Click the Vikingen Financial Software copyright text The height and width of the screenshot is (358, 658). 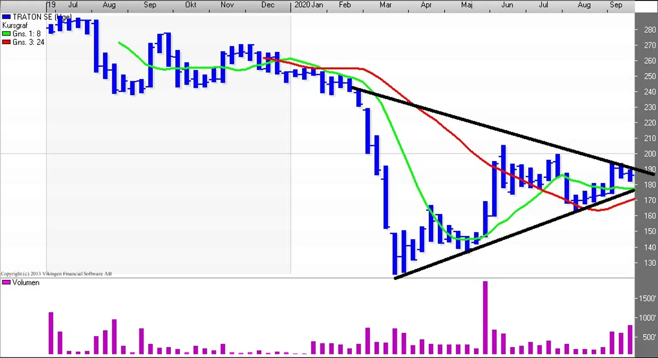coord(56,274)
